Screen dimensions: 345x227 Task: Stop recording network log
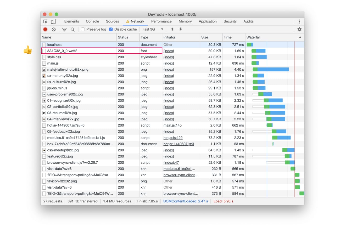tap(44, 29)
